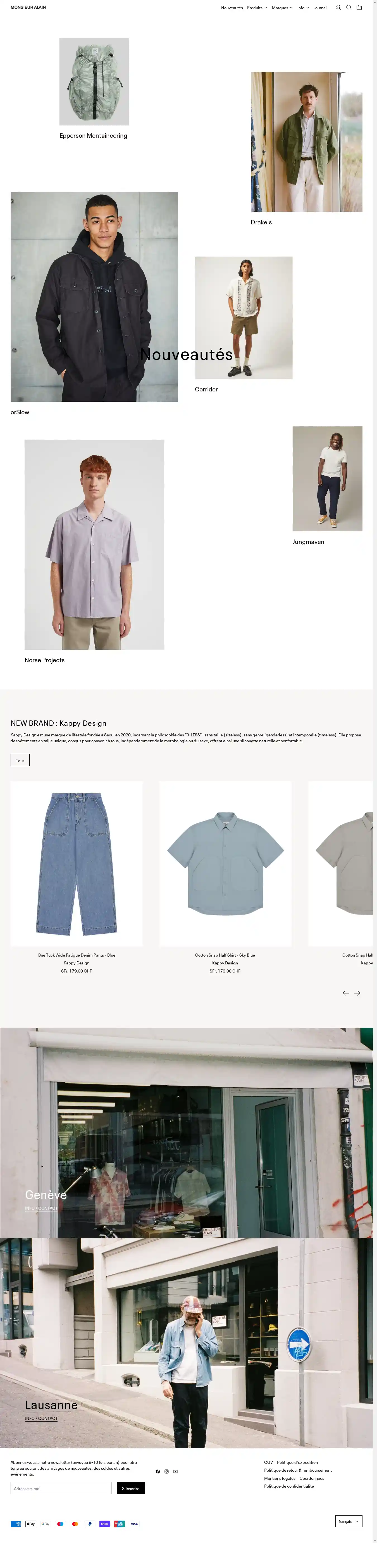The width and height of the screenshot is (377, 1543).
Task: Open the Nouveautés menu item
Action: pyautogui.click(x=232, y=8)
